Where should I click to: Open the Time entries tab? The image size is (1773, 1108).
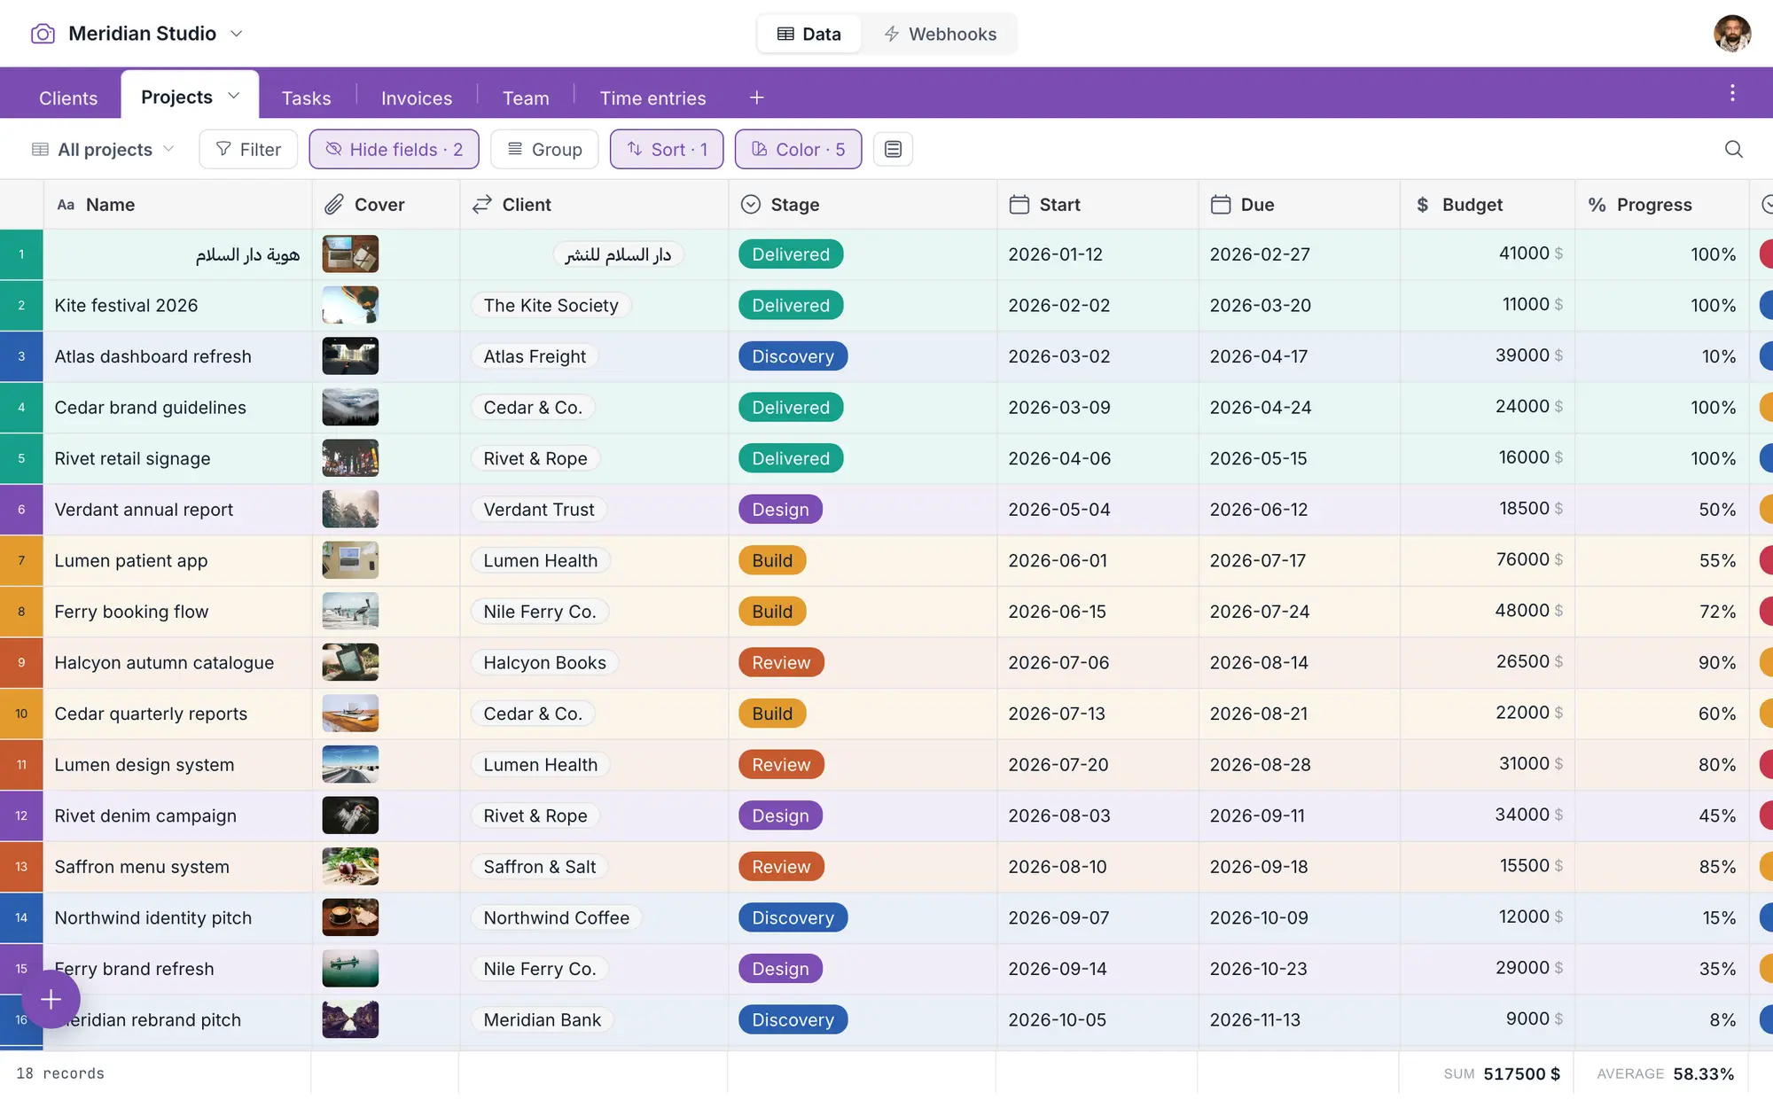tap(652, 98)
